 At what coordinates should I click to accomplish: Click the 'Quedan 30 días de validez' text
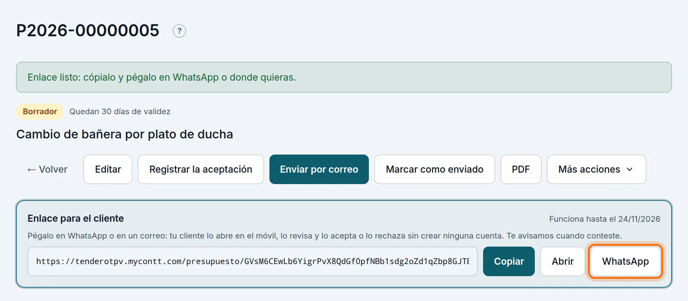point(120,112)
